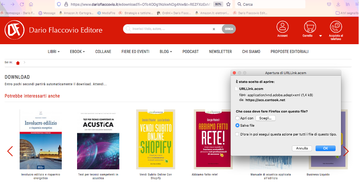Open the Account user icon
Screen dimensions: 359x182
pyautogui.click(x=282, y=27)
